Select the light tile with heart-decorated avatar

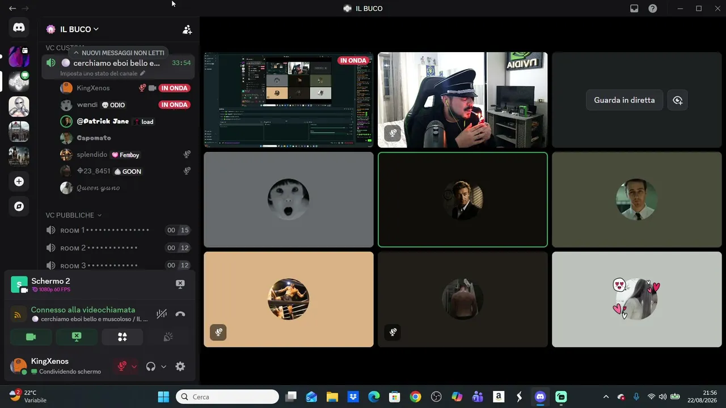636,299
